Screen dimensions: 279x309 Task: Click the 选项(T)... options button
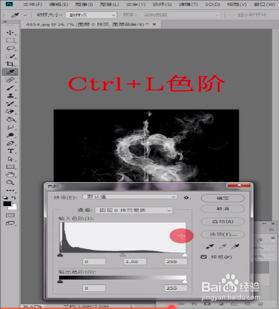[x=223, y=234]
